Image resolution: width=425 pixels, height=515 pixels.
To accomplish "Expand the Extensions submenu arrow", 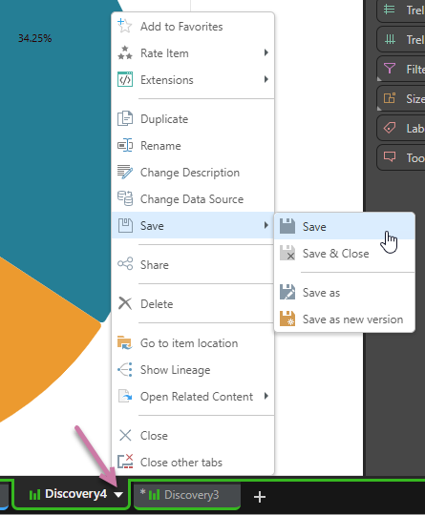I will [266, 79].
